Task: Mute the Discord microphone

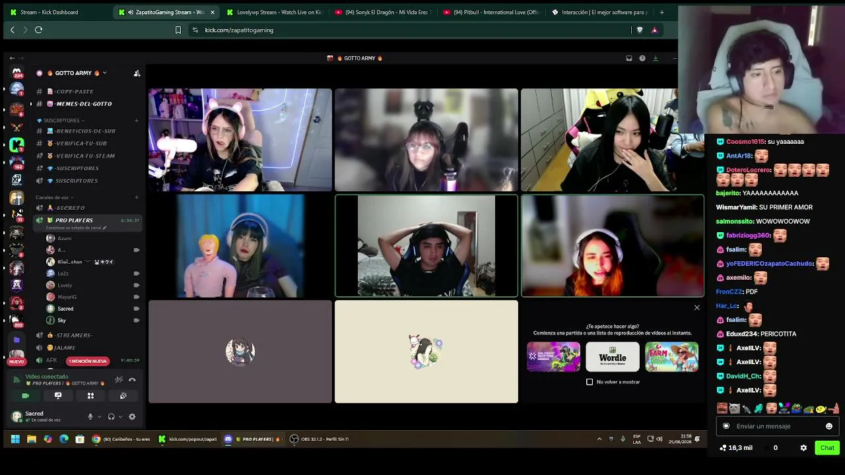Action: coord(90,416)
